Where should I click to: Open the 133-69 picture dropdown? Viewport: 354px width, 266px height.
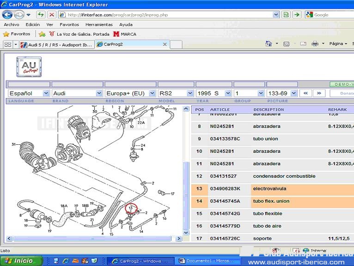pos(282,93)
